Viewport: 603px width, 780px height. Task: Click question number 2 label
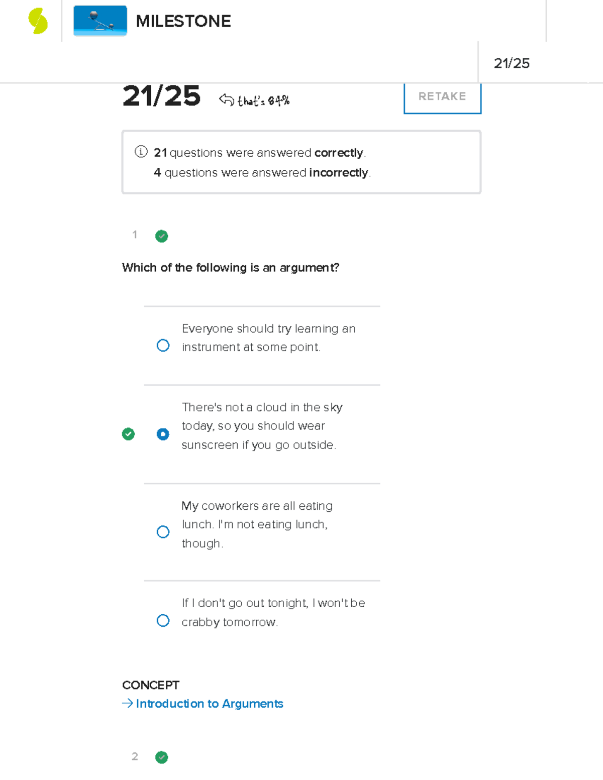pos(135,756)
